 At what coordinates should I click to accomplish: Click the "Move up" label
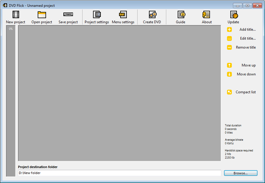pos(249,65)
